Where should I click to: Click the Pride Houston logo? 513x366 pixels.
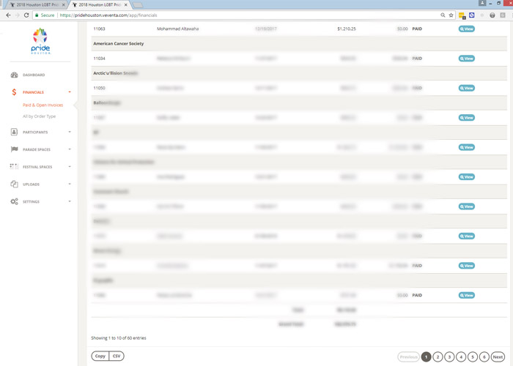(40, 41)
